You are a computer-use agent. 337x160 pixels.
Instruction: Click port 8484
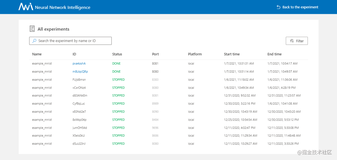tap(155, 120)
